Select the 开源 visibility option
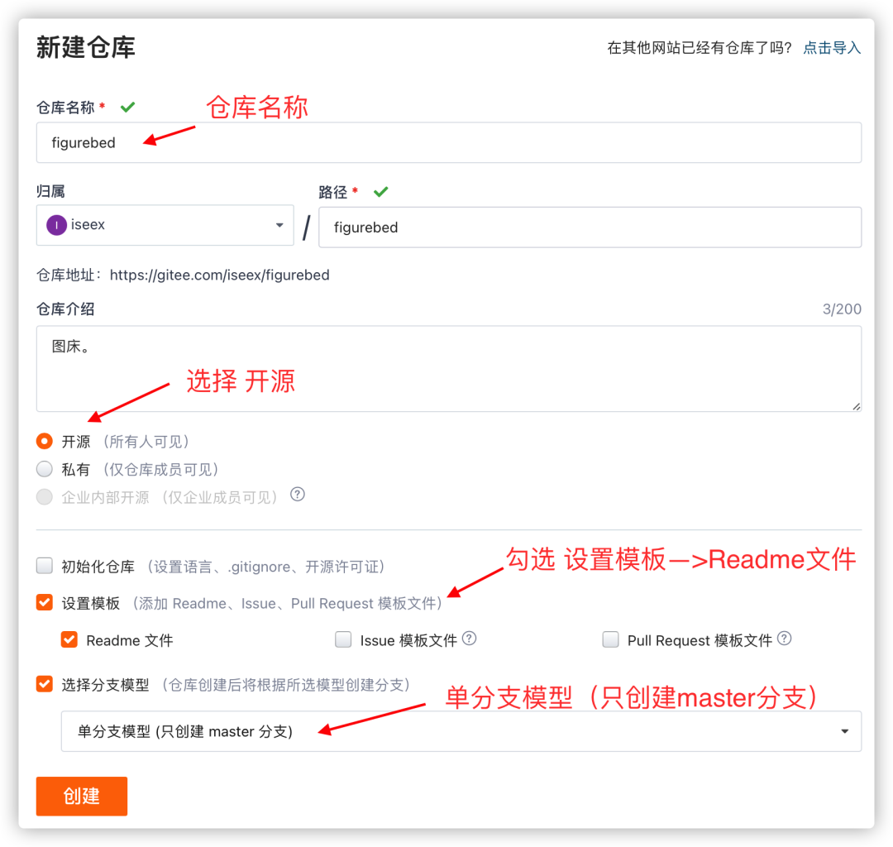This screenshot has height=847, width=893. click(44, 441)
